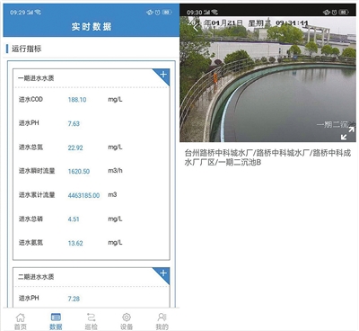
Task: Select the 进水瞬时流量 value 1620.50
Action: pyautogui.click(x=79, y=171)
